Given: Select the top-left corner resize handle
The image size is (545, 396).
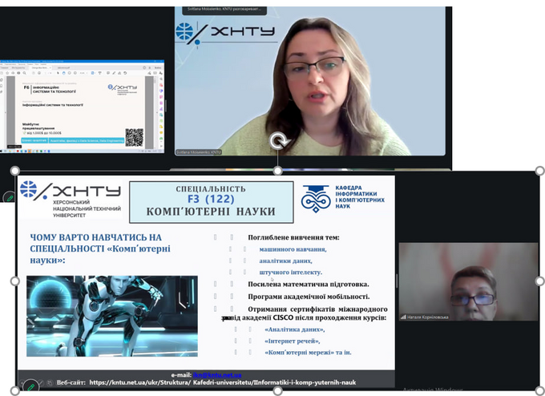Looking at the screenshot, I should (14, 171).
